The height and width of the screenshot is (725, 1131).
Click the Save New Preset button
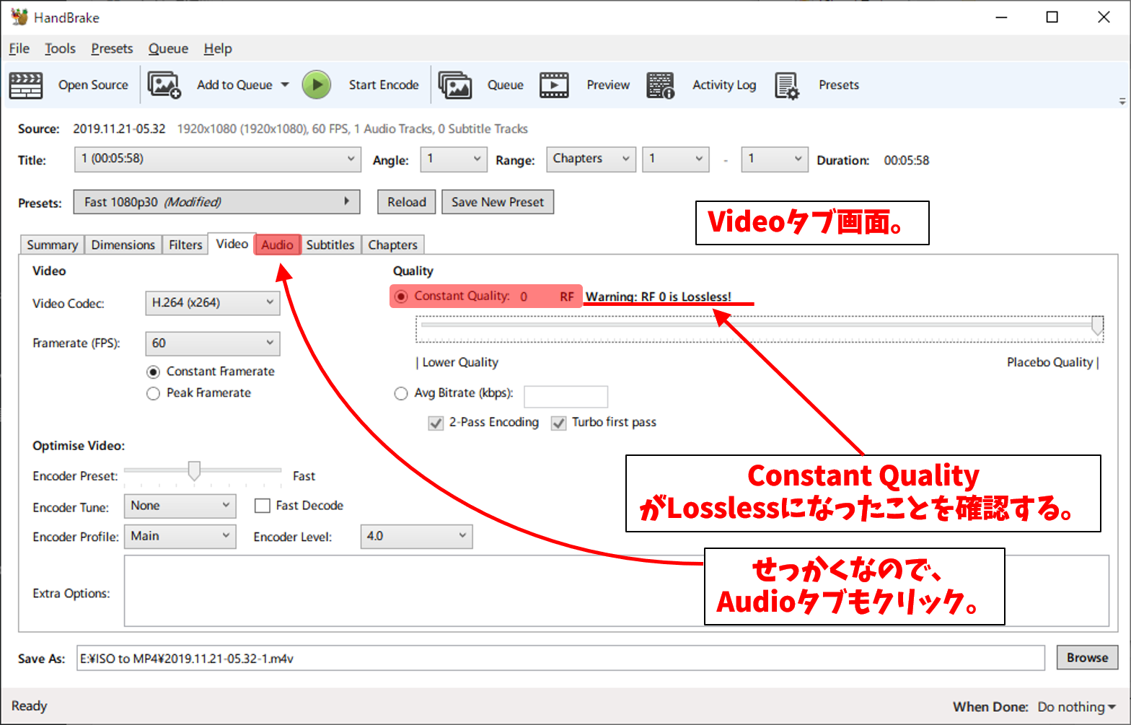(x=498, y=202)
